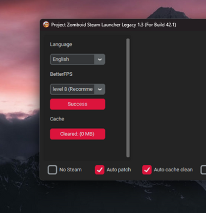Click the vertical scrollbar of the settings panel

pos(128,98)
